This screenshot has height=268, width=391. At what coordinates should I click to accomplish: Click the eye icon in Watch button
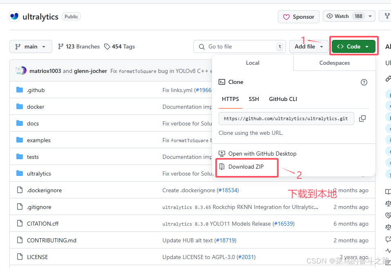(x=330, y=16)
